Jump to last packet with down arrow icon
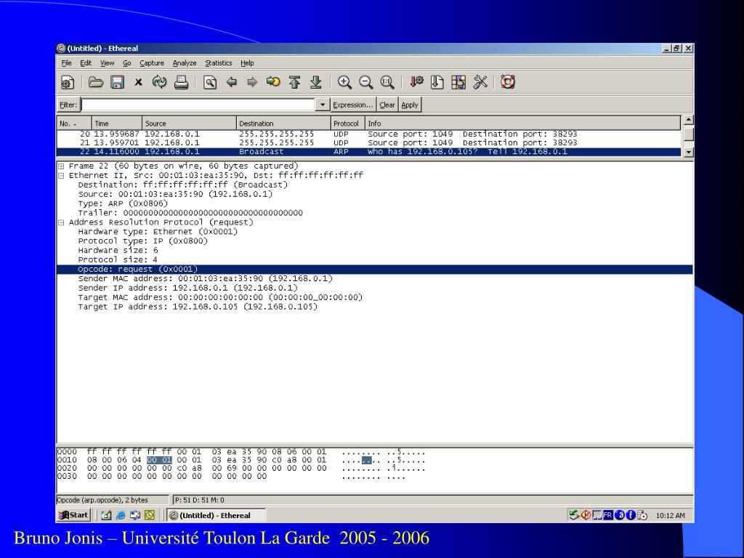 315,83
